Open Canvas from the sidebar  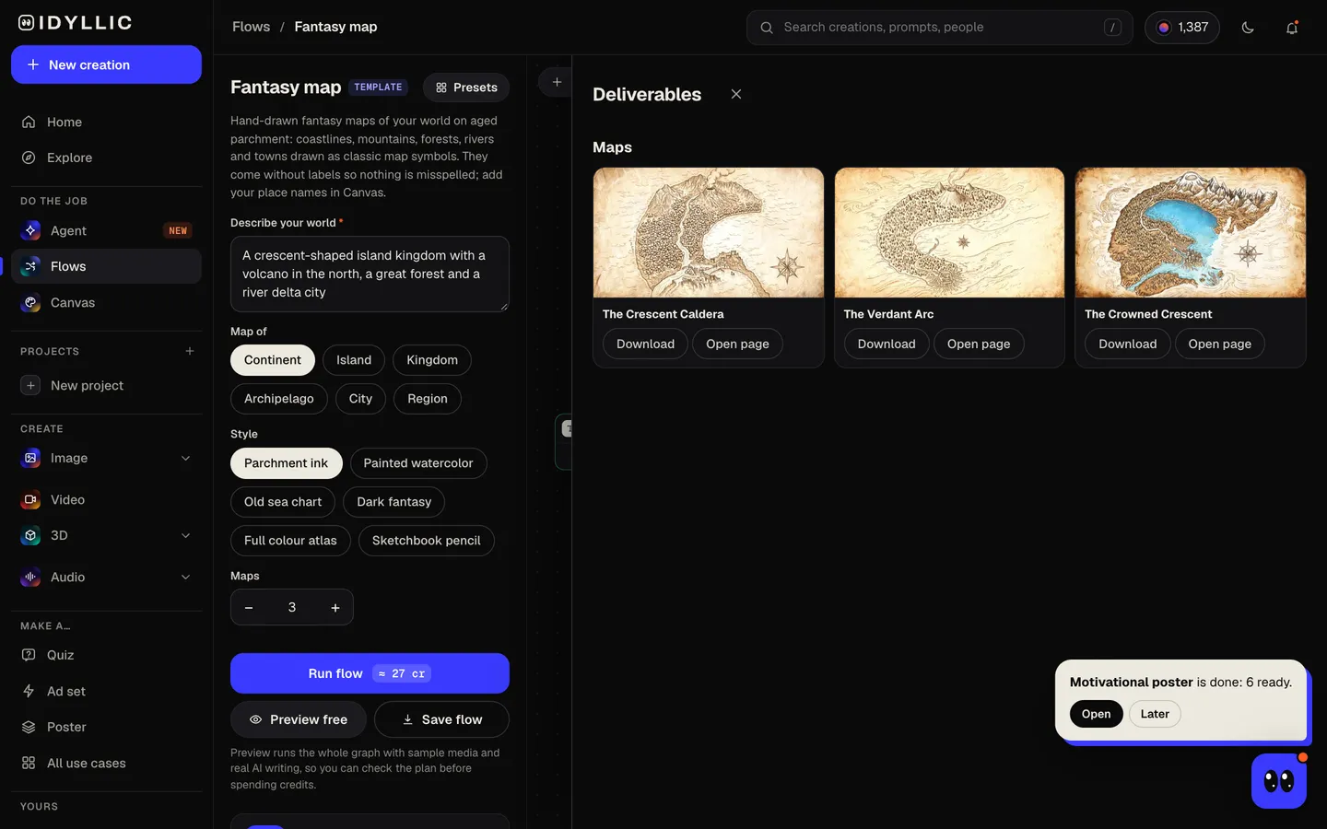coord(106,302)
